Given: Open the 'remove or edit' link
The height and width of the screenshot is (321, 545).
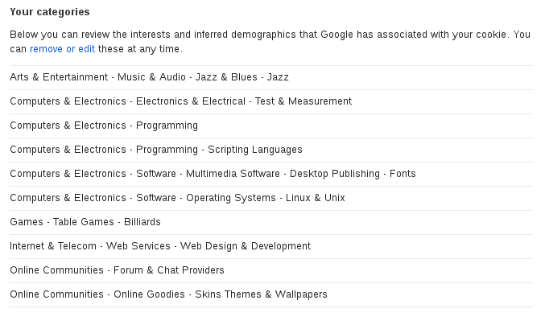Looking at the screenshot, I should tap(62, 49).
